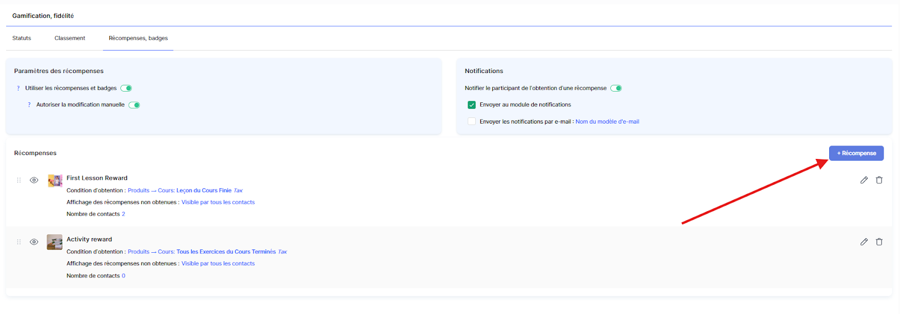The width and height of the screenshot is (900, 314).
Task: Grab the drag handle of First Lesson Reward
Action: (19, 180)
